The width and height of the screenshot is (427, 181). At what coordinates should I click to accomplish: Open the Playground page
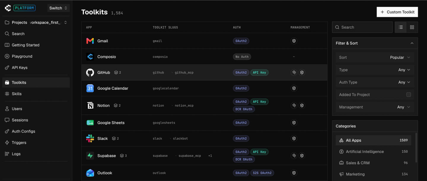click(36, 56)
